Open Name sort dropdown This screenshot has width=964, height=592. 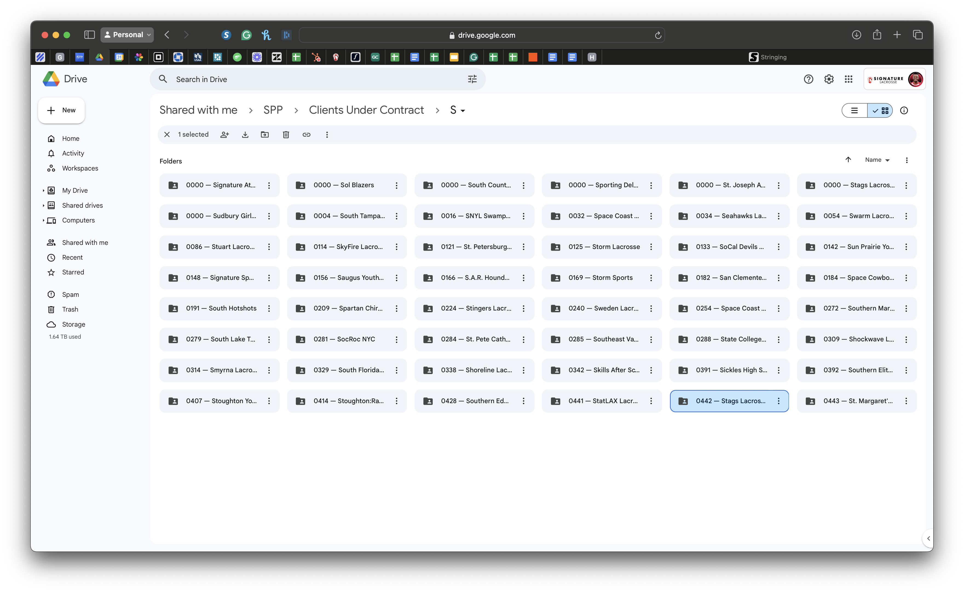tap(877, 160)
